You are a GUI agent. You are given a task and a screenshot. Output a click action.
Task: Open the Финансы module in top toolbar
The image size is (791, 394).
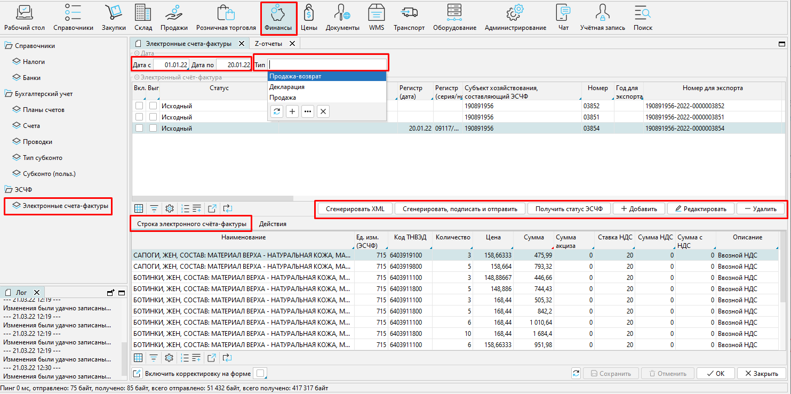[x=278, y=18]
